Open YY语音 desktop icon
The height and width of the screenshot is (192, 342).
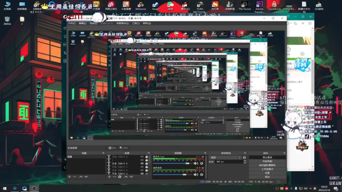pos(96,6)
